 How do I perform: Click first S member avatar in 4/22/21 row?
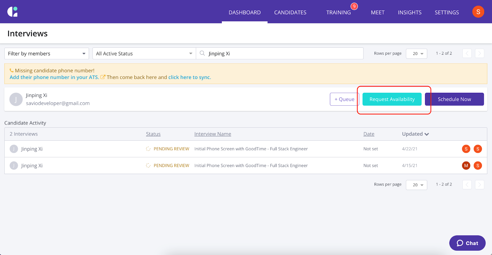click(466, 149)
